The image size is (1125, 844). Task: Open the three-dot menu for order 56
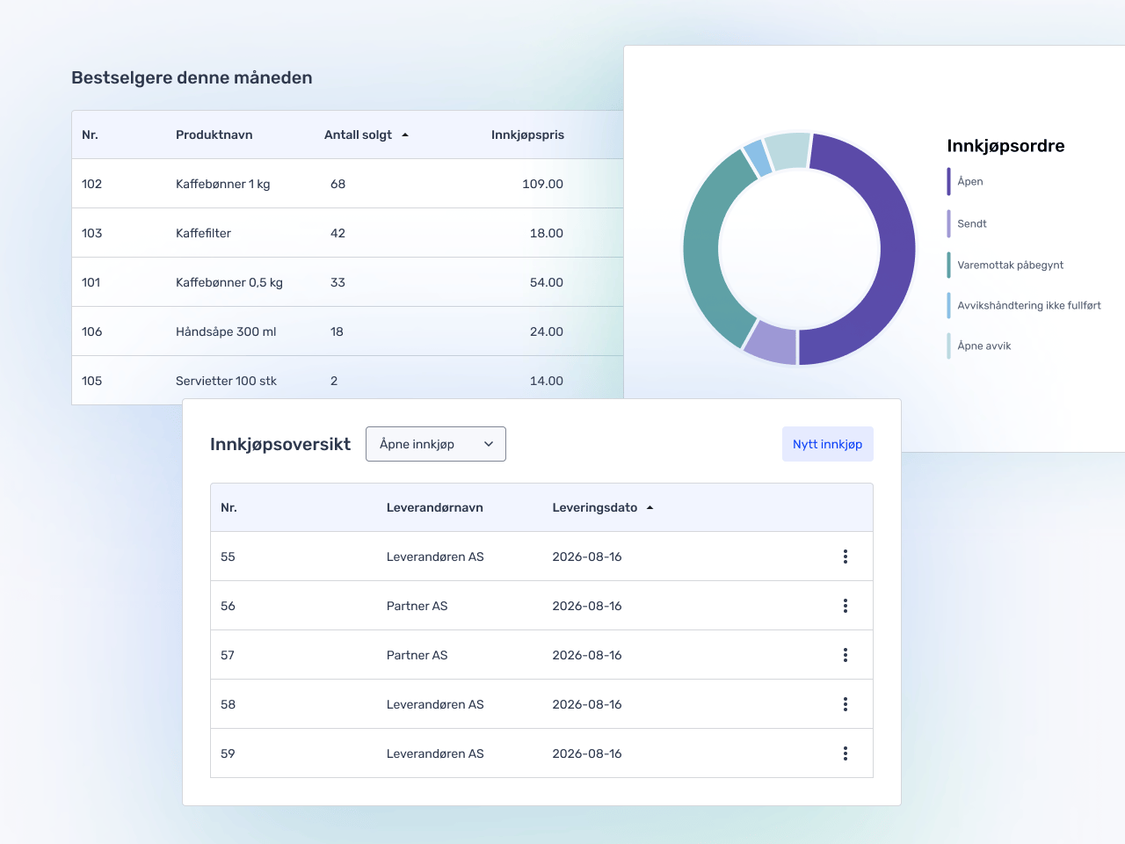[845, 606]
